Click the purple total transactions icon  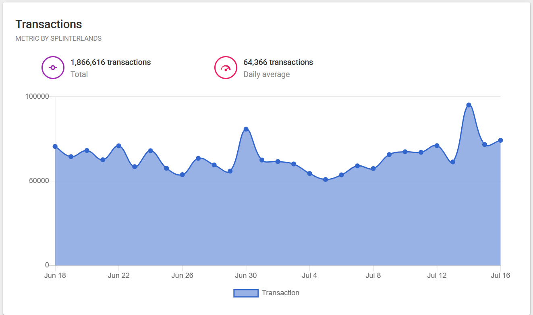click(53, 68)
